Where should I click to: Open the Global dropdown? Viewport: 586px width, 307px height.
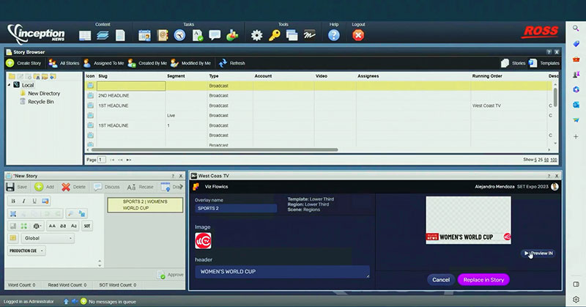[48, 238]
